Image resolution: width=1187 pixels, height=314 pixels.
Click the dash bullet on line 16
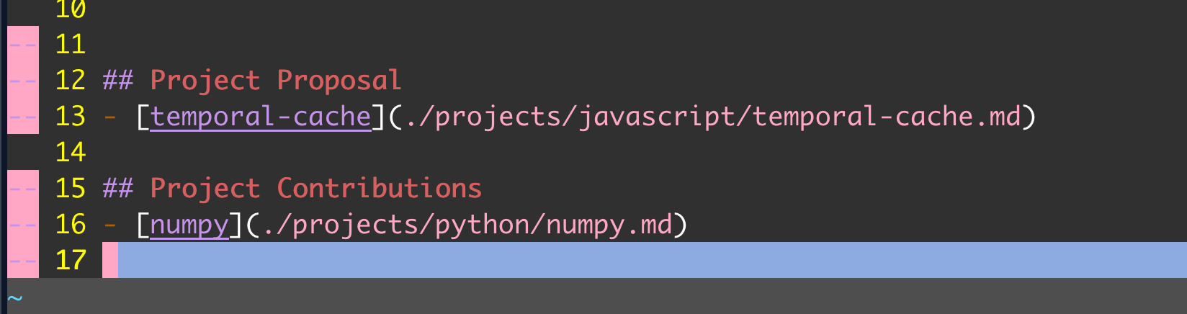click(110, 225)
